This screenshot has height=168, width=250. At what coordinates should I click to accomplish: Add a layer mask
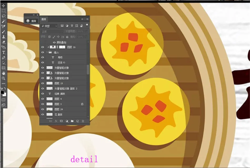(61, 121)
